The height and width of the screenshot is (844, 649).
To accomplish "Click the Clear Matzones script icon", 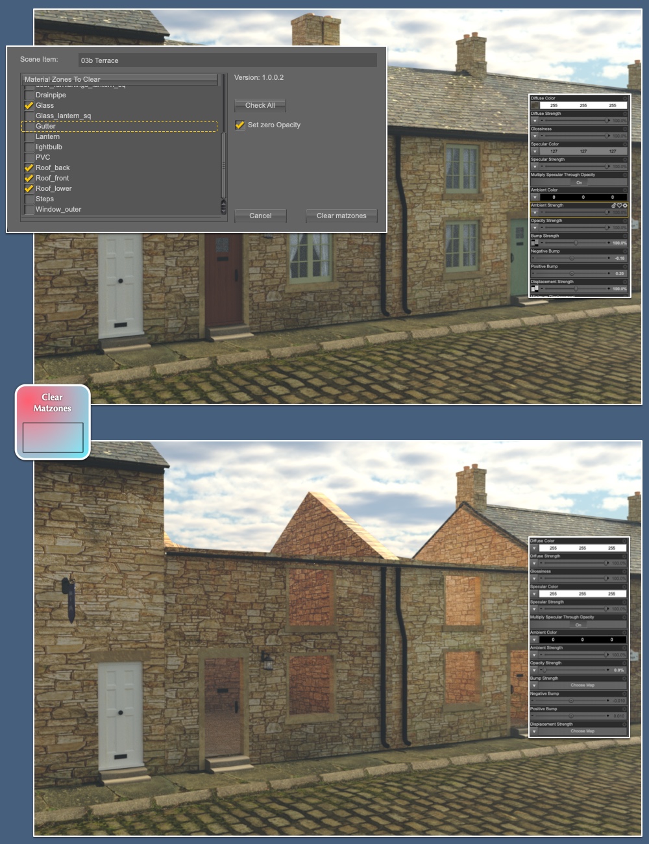I will [53, 422].
